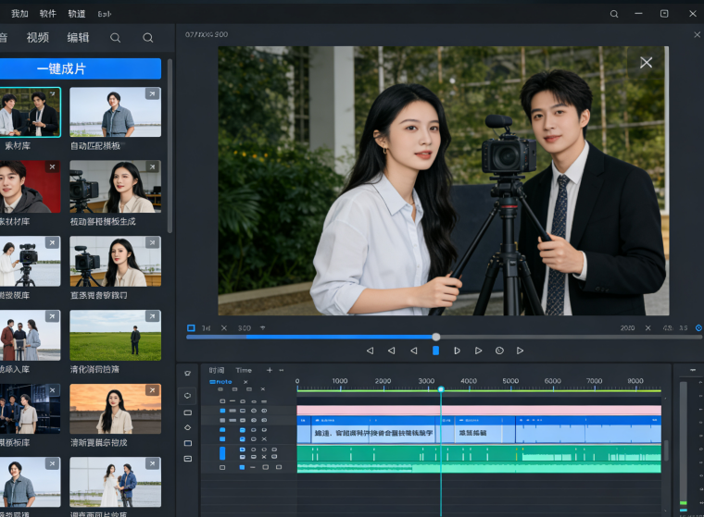The image size is (704, 517).
Task: Select the 自动匹配模板 thumbnail
Action: 115,113
